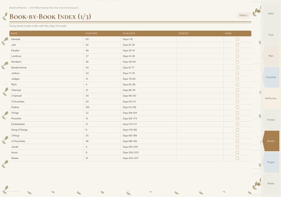Screen dimensions: 281x197
Task: Open the Notes side tab
Action: coord(271,184)
